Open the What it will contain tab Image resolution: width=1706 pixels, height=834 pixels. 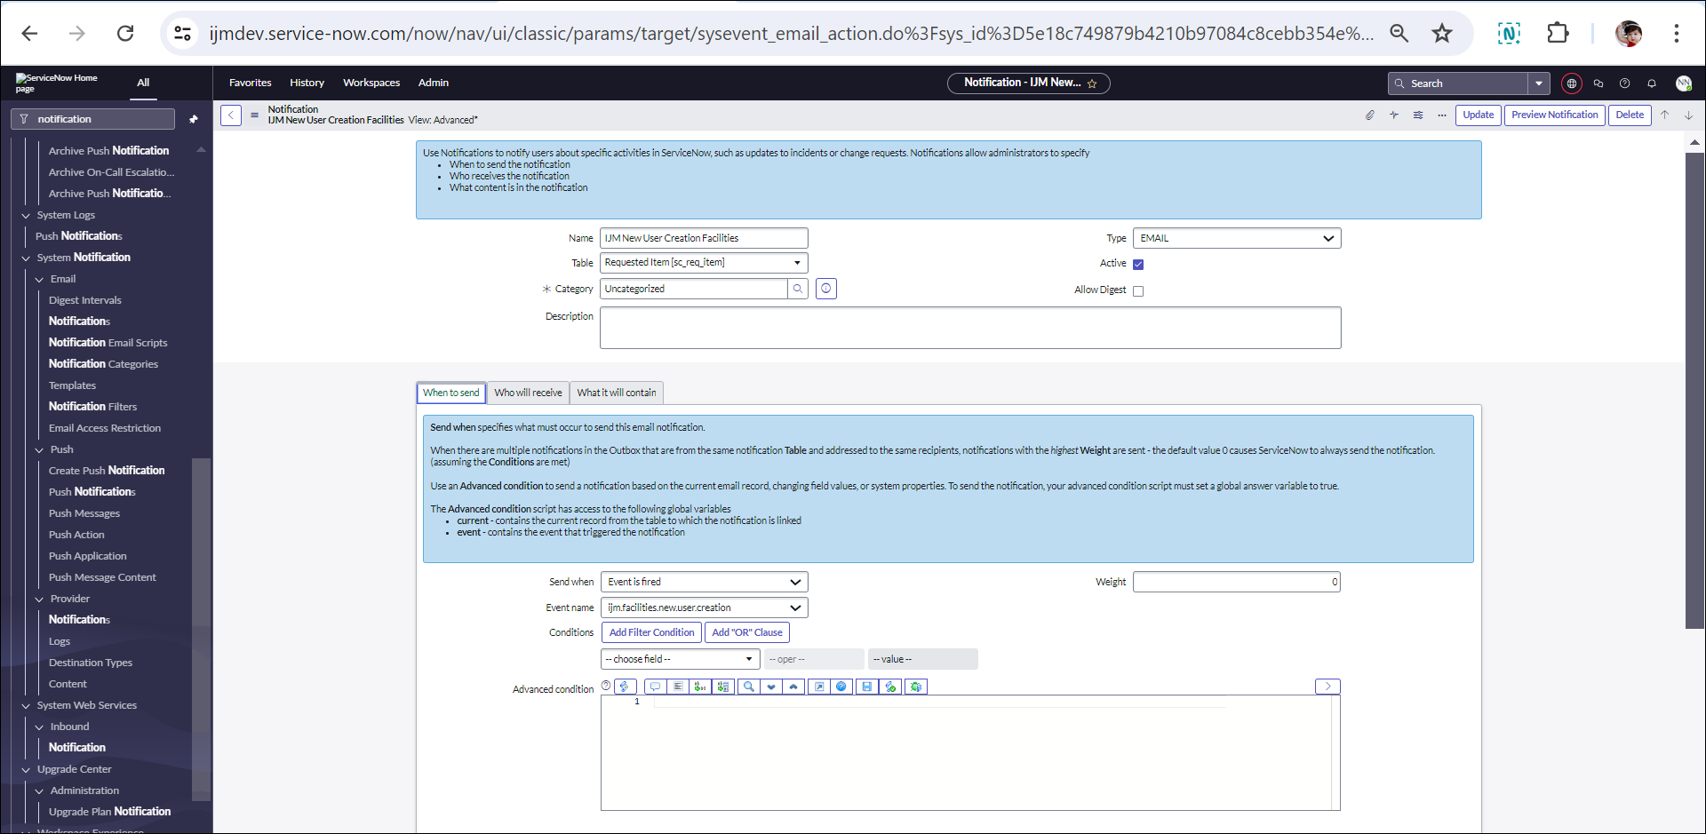[x=616, y=393]
